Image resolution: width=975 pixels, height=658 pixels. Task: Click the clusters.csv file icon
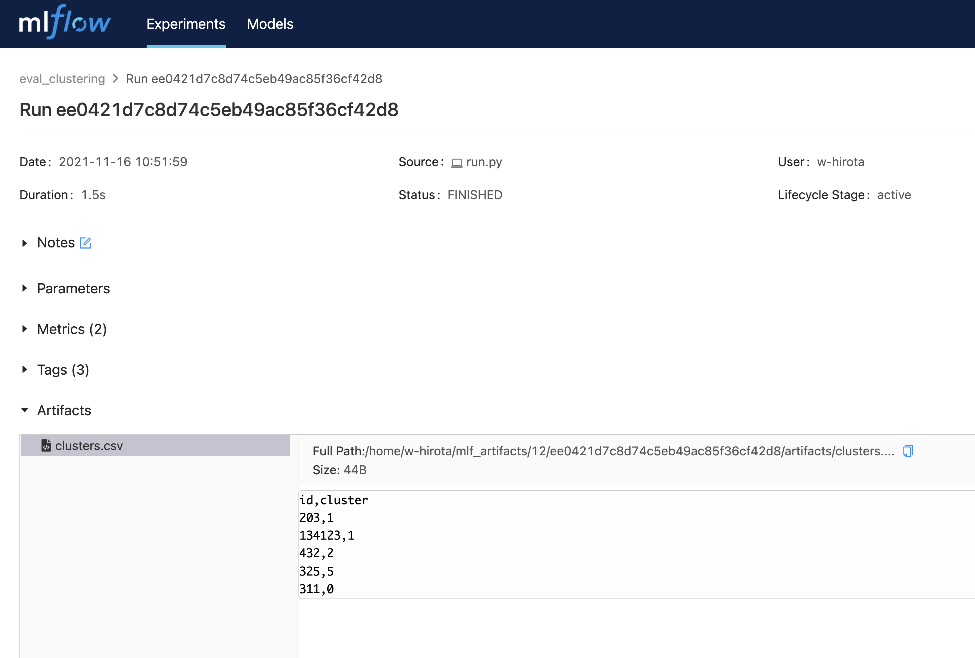click(x=46, y=445)
